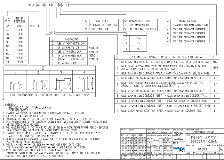This screenshot has height=160, width=224.
Task: Click note 11 about Kapton tape
Action: coord(33,156)
